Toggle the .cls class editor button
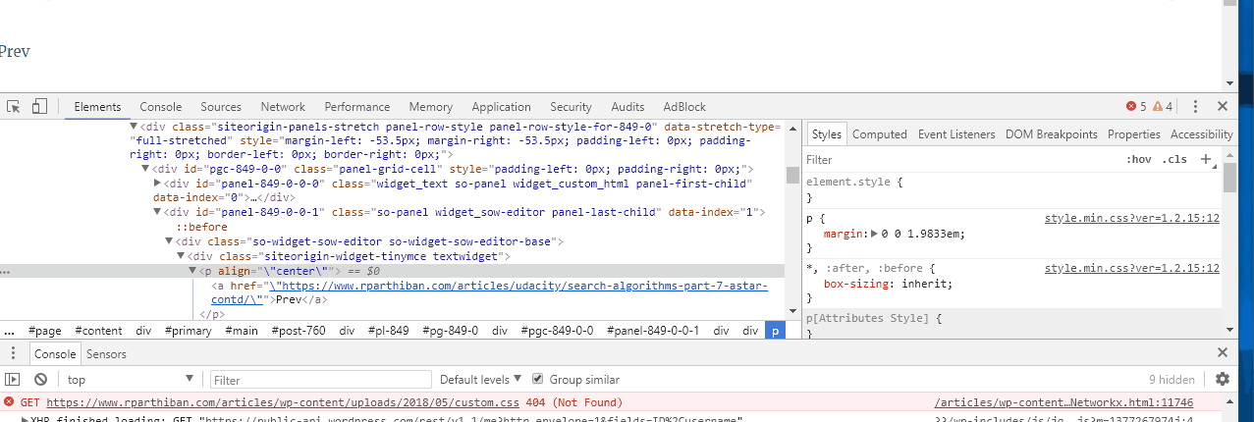Screen dimensions: 1254x422 [x=1173, y=159]
